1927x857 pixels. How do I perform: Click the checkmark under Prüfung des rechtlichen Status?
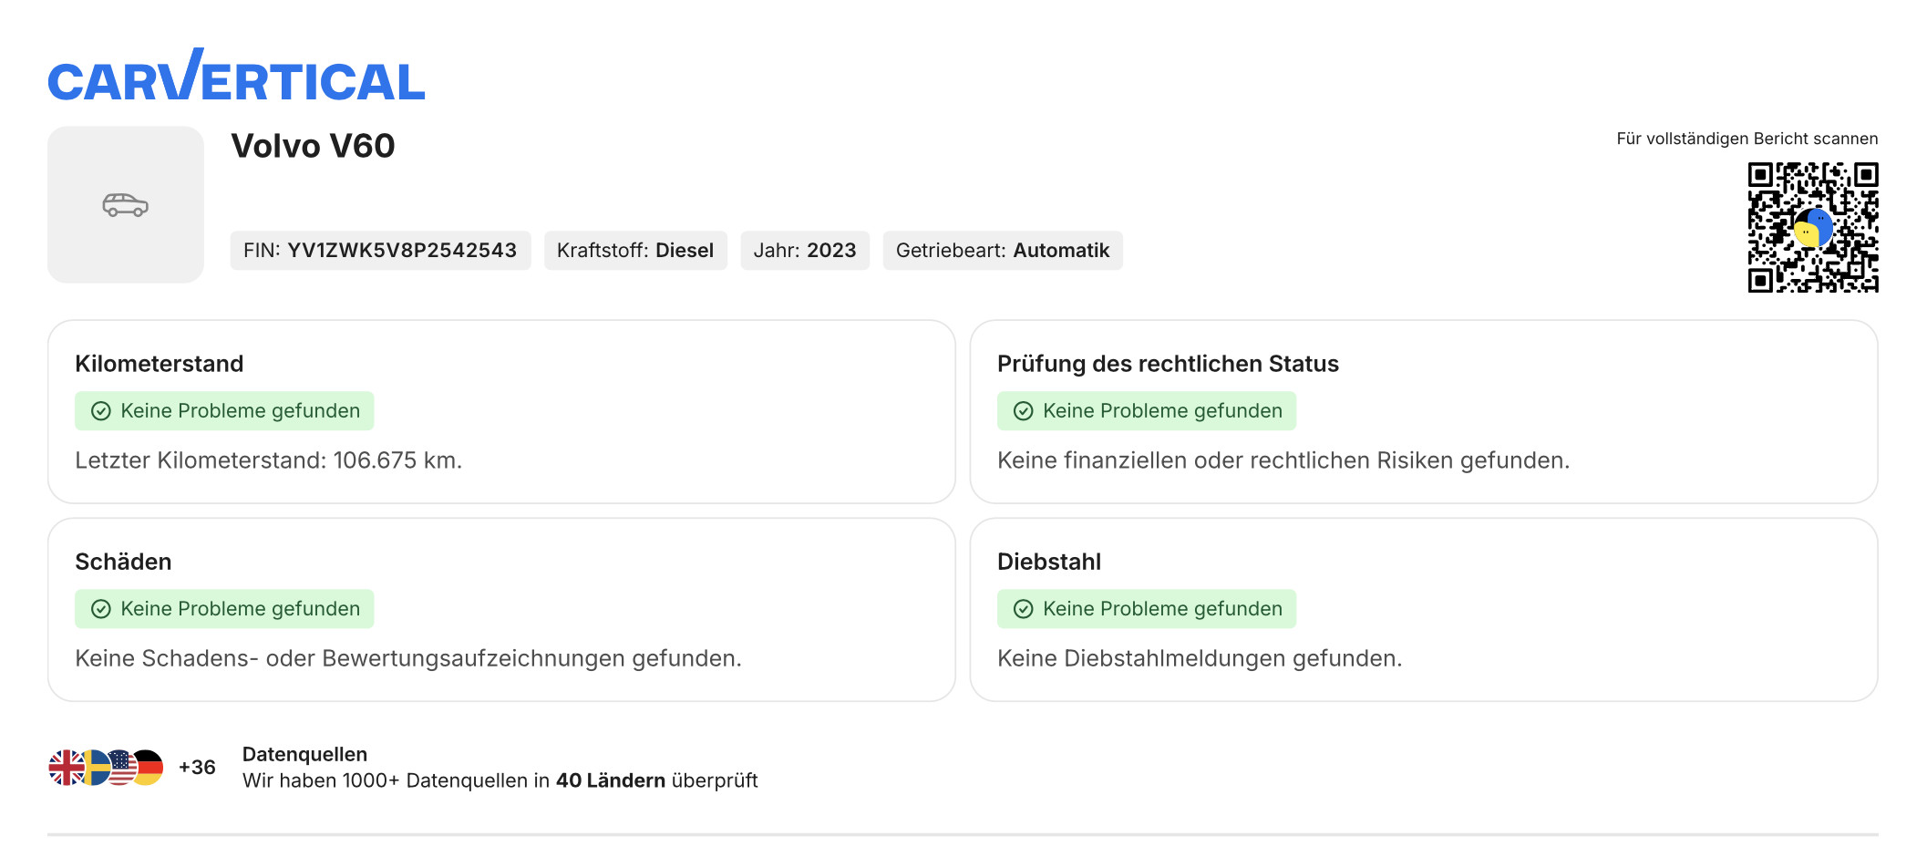click(1024, 411)
